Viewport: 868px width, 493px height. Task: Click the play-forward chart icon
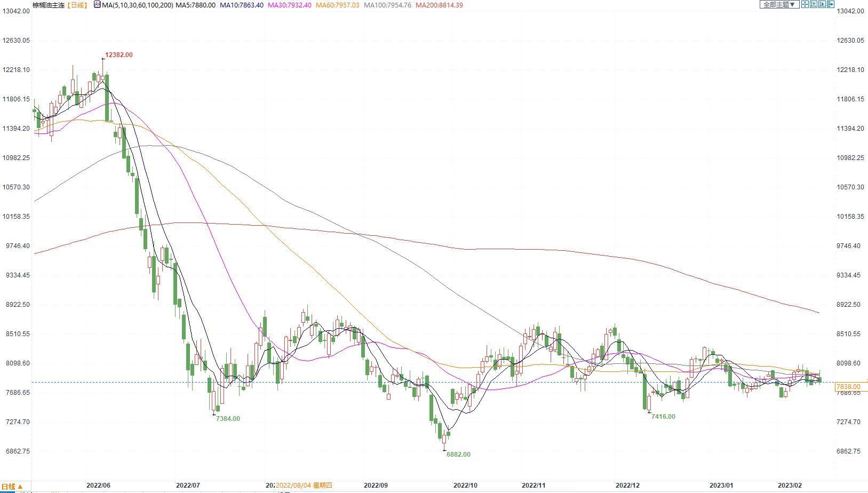point(822,5)
